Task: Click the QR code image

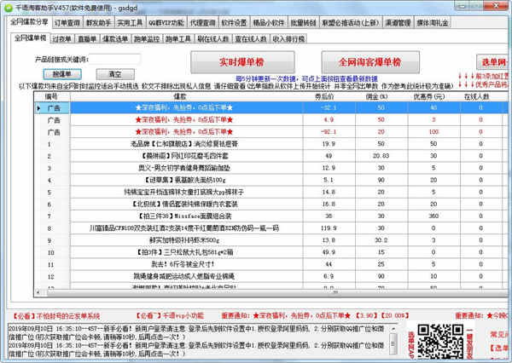Action: click(x=440, y=342)
